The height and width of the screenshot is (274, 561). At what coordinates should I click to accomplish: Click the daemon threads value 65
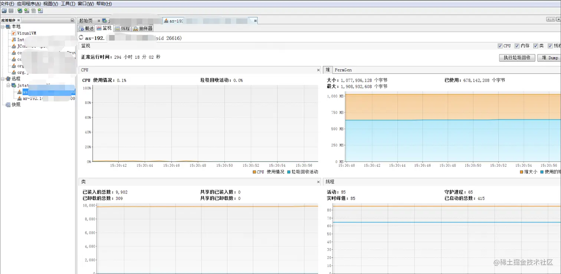pos(470,192)
